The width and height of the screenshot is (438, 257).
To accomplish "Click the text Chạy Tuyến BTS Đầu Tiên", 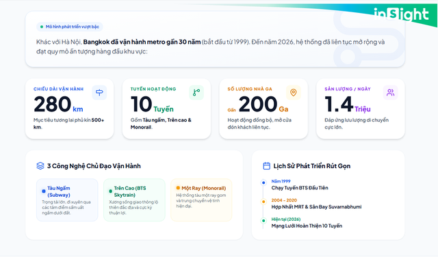I will pyautogui.click(x=300, y=188).
